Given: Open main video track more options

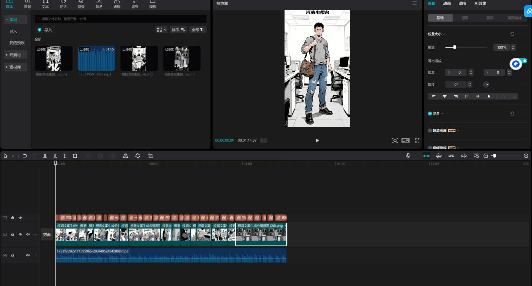Looking at the screenshot, I should [35, 234].
